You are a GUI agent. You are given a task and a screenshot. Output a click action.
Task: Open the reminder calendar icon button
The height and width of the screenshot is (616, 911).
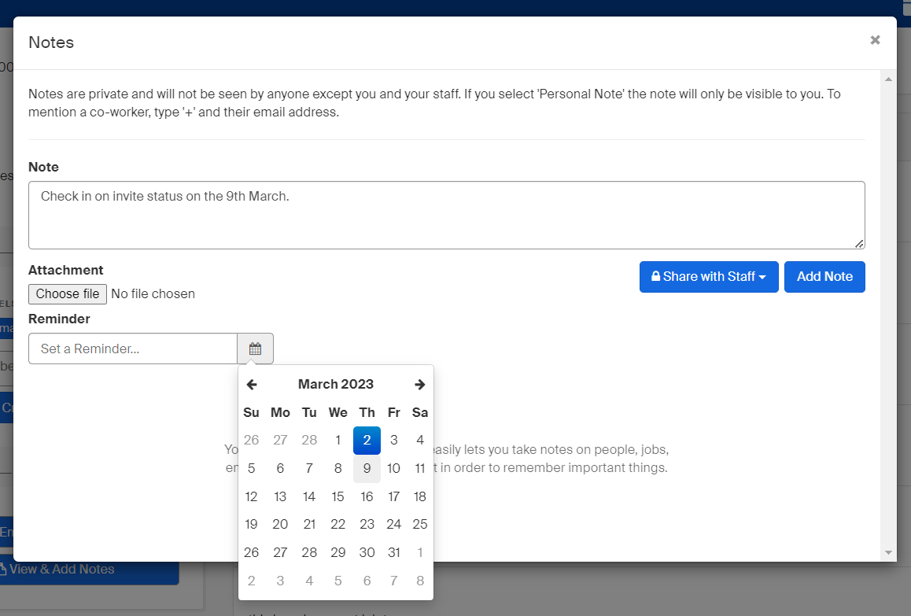click(x=255, y=349)
